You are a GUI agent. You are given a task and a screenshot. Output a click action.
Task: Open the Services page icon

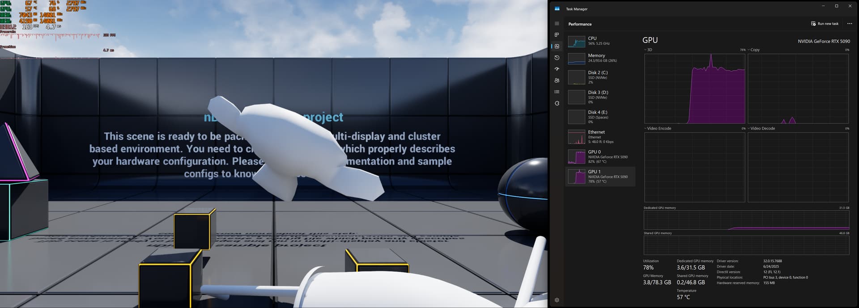click(557, 103)
